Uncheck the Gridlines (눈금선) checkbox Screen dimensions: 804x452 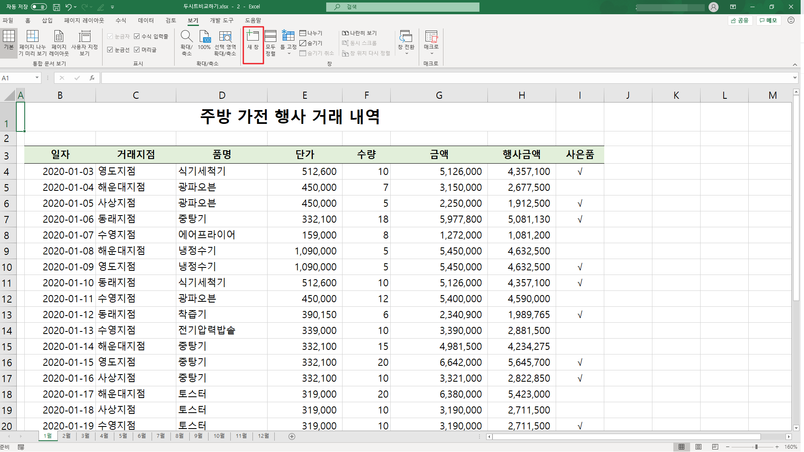(x=110, y=50)
